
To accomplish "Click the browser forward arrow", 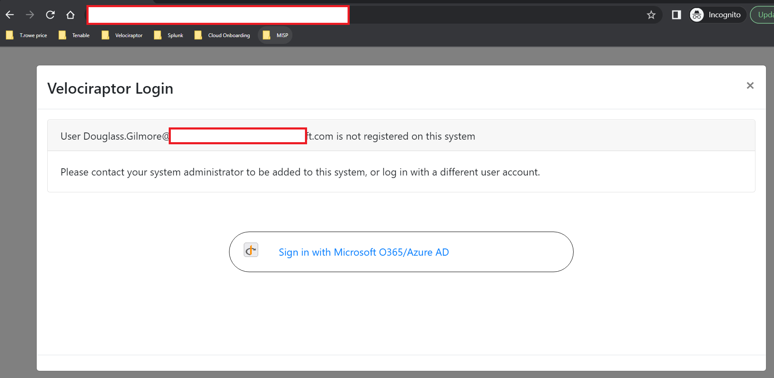I will tap(30, 15).
